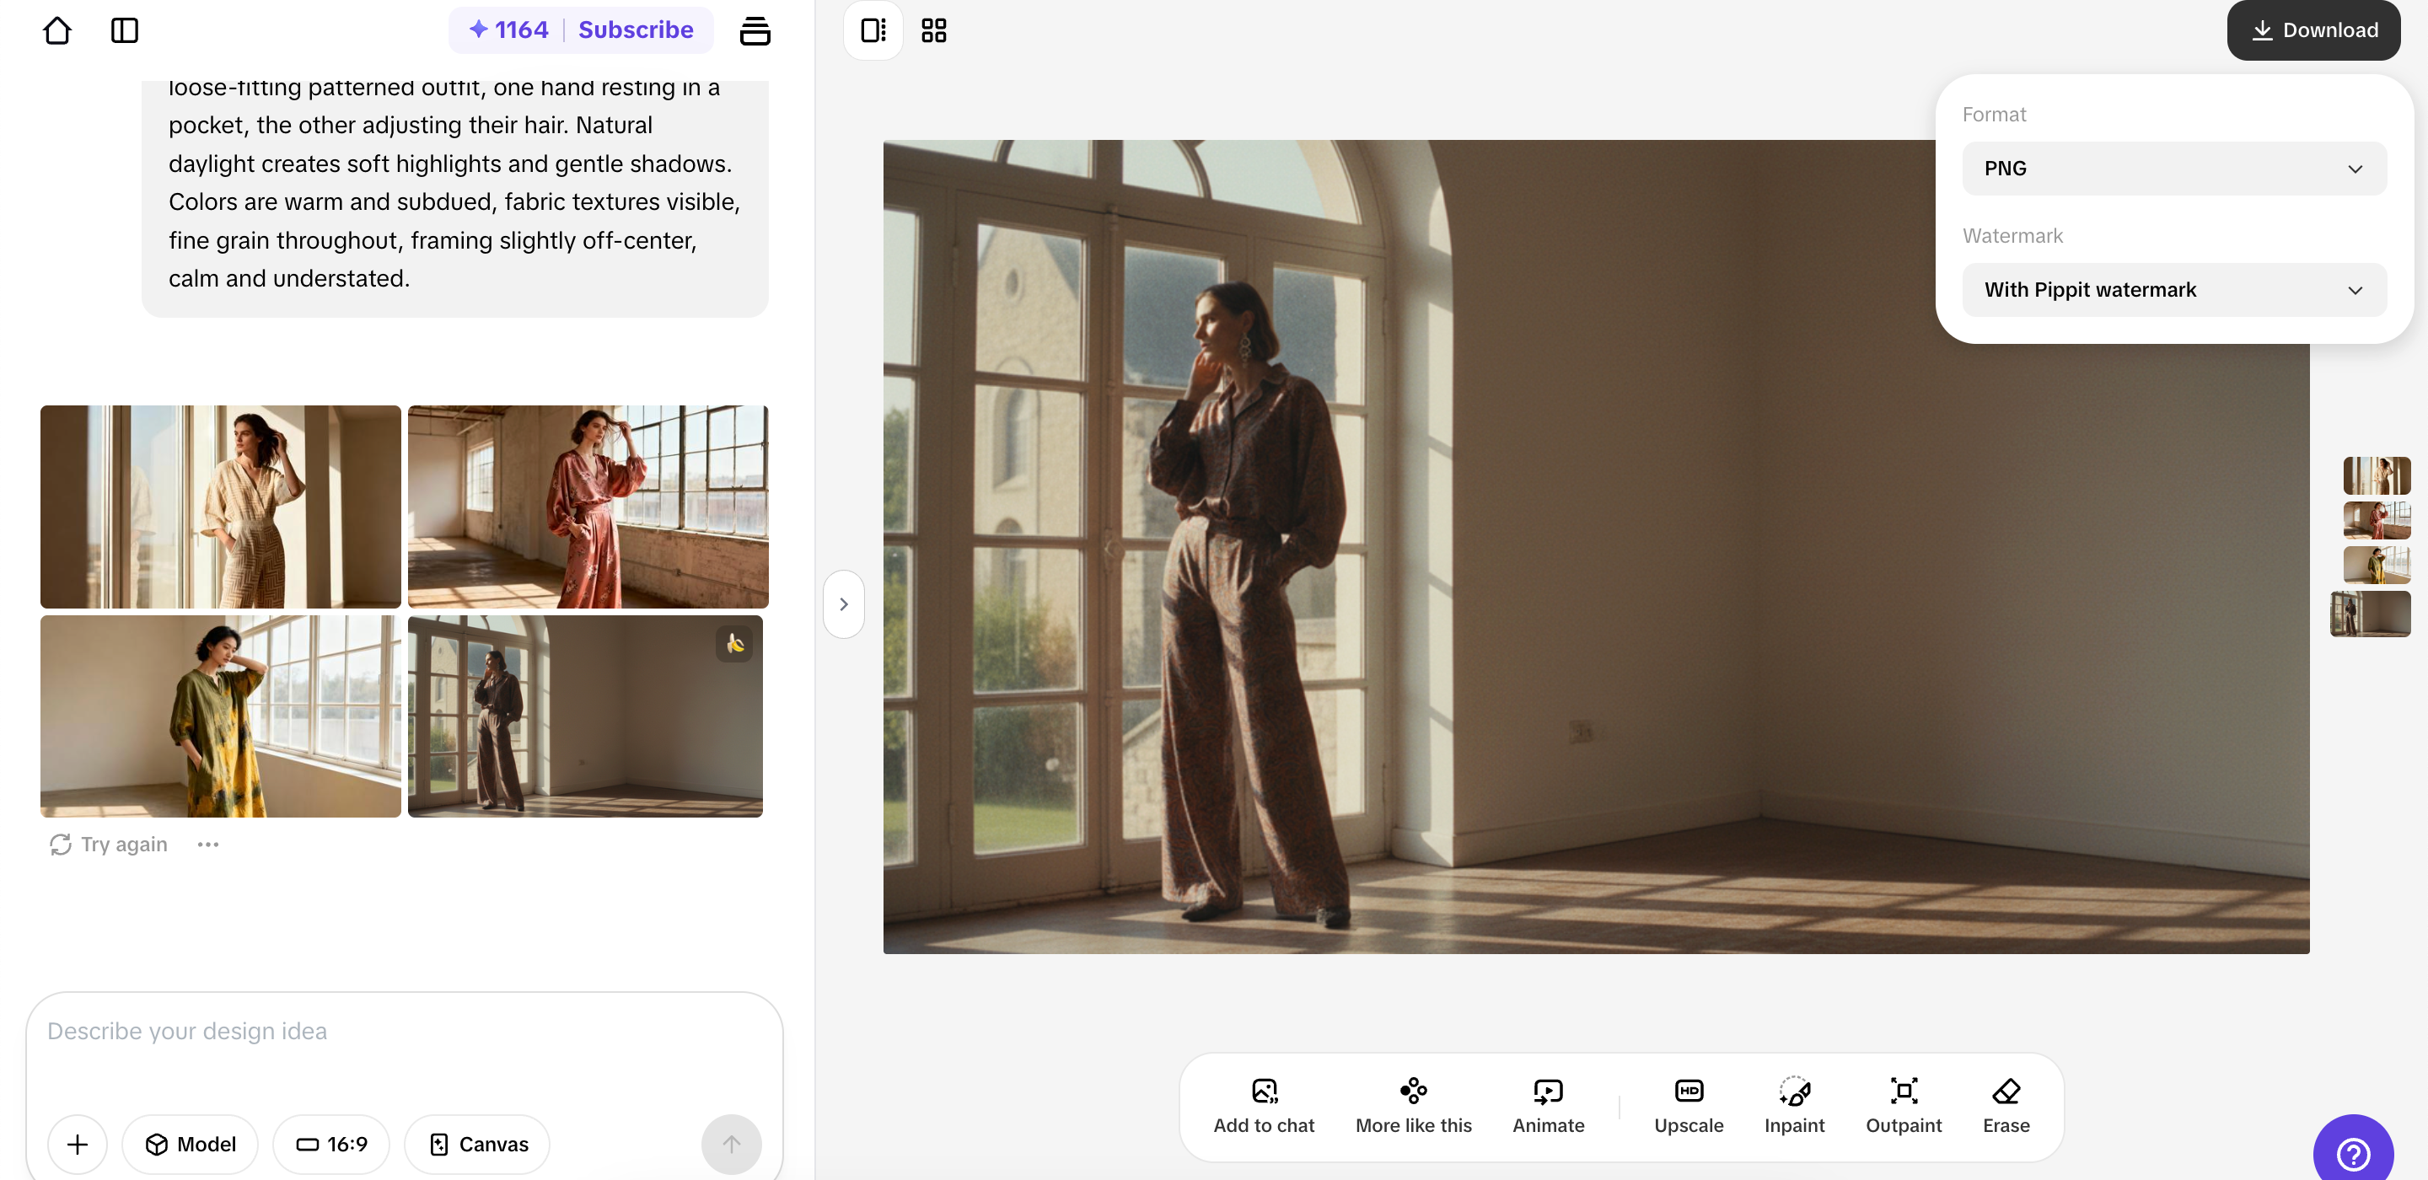This screenshot has width=2428, height=1180.
Task: Click Try again to regenerate
Action: [x=110, y=845]
